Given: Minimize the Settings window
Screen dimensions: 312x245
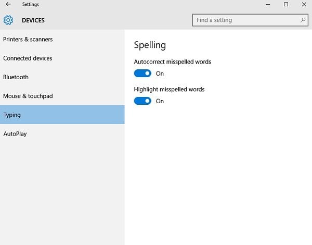Looking at the screenshot, I should 268,4.
